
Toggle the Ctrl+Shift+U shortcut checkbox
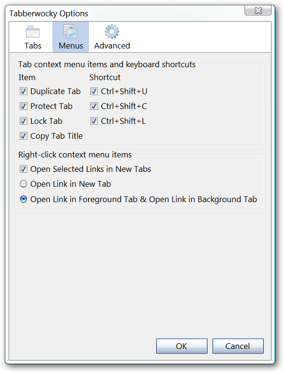pos(94,91)
